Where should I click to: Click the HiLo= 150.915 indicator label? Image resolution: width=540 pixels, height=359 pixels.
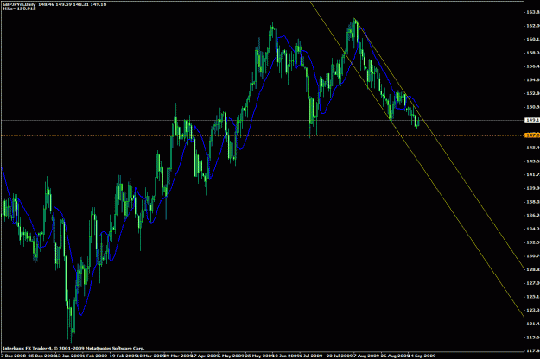[19, 9]
